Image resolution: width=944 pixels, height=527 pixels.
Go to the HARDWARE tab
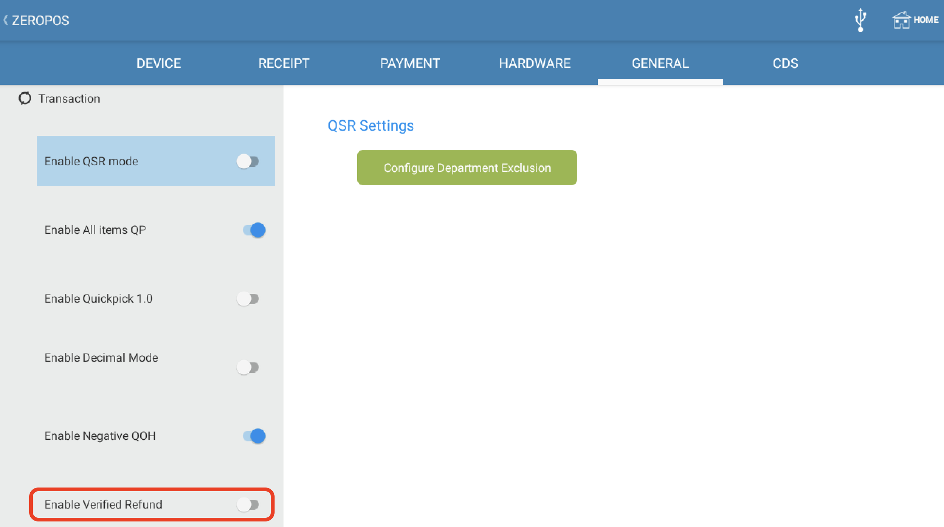pos(535,63)
